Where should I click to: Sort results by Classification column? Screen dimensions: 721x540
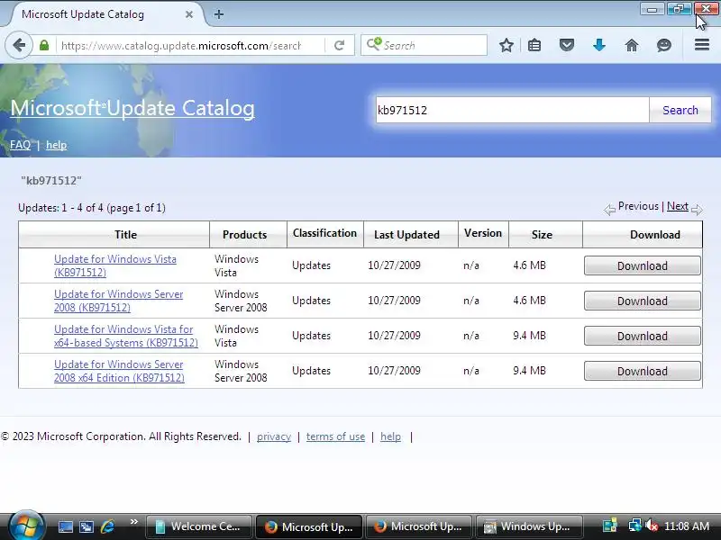pyautogui.click(x=324, y=233)
